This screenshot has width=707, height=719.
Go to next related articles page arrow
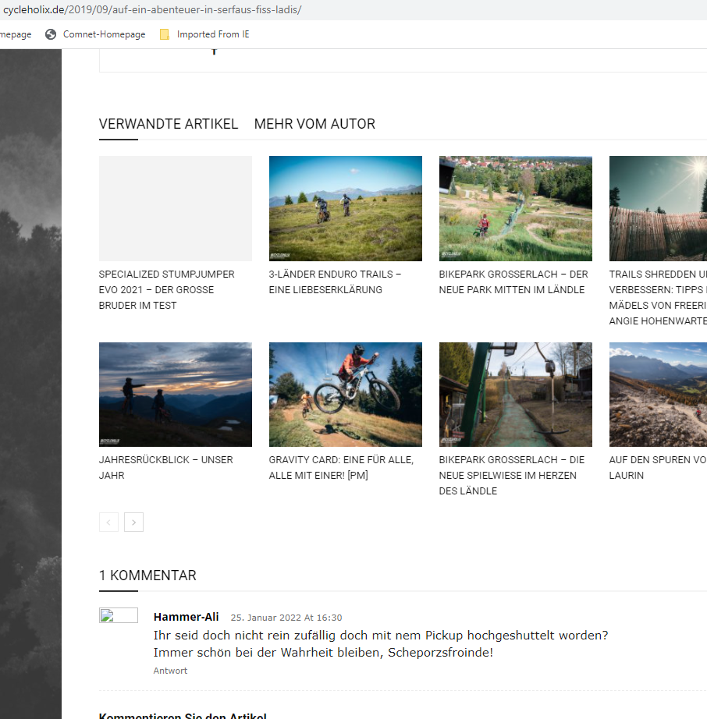coord(133,522)
